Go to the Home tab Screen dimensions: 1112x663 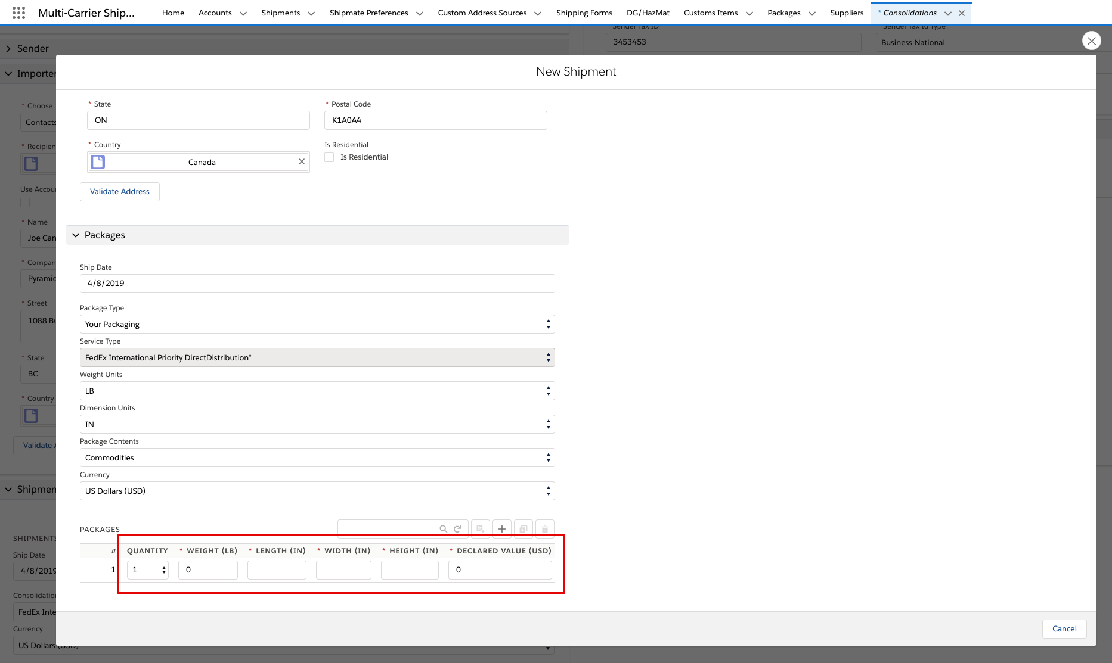click(x=173, y=13)
